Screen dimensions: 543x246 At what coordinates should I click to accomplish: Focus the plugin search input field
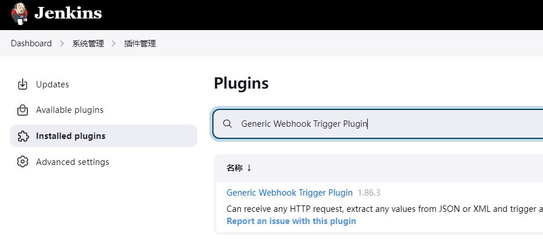378,124
